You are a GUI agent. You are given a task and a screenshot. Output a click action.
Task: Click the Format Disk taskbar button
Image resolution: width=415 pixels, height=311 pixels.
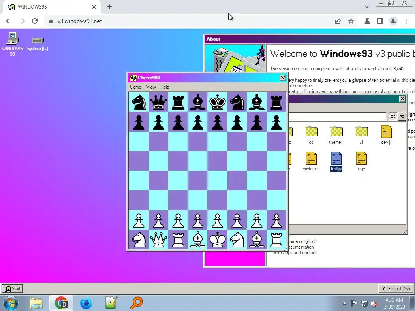tap(396, 288)
